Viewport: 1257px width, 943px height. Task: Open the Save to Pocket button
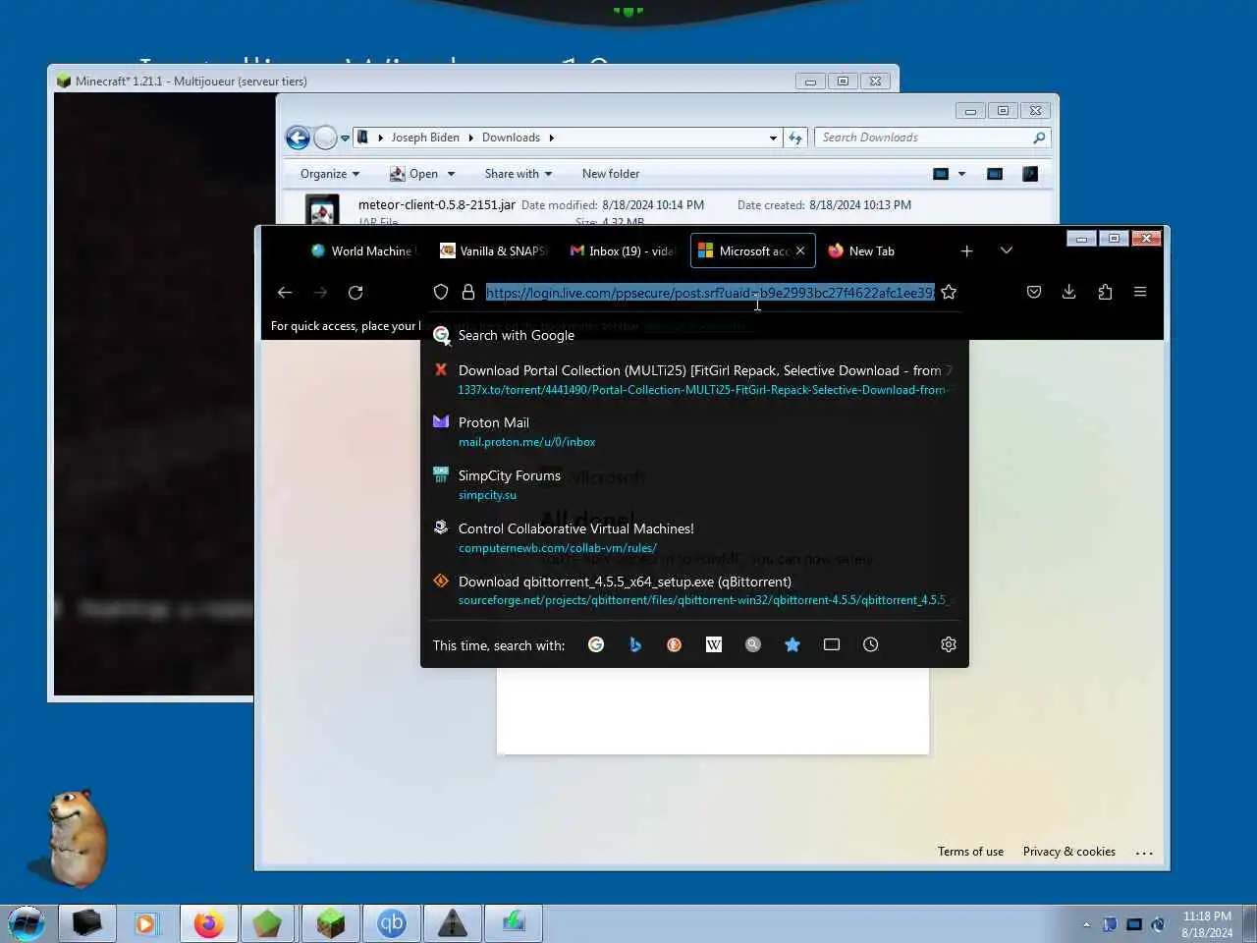[1034, 292]
